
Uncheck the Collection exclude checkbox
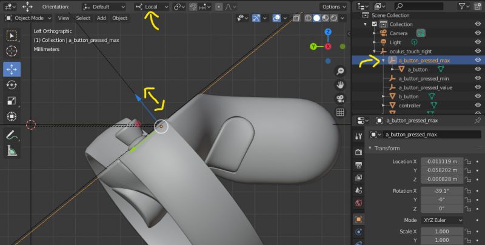pos(375,24)
